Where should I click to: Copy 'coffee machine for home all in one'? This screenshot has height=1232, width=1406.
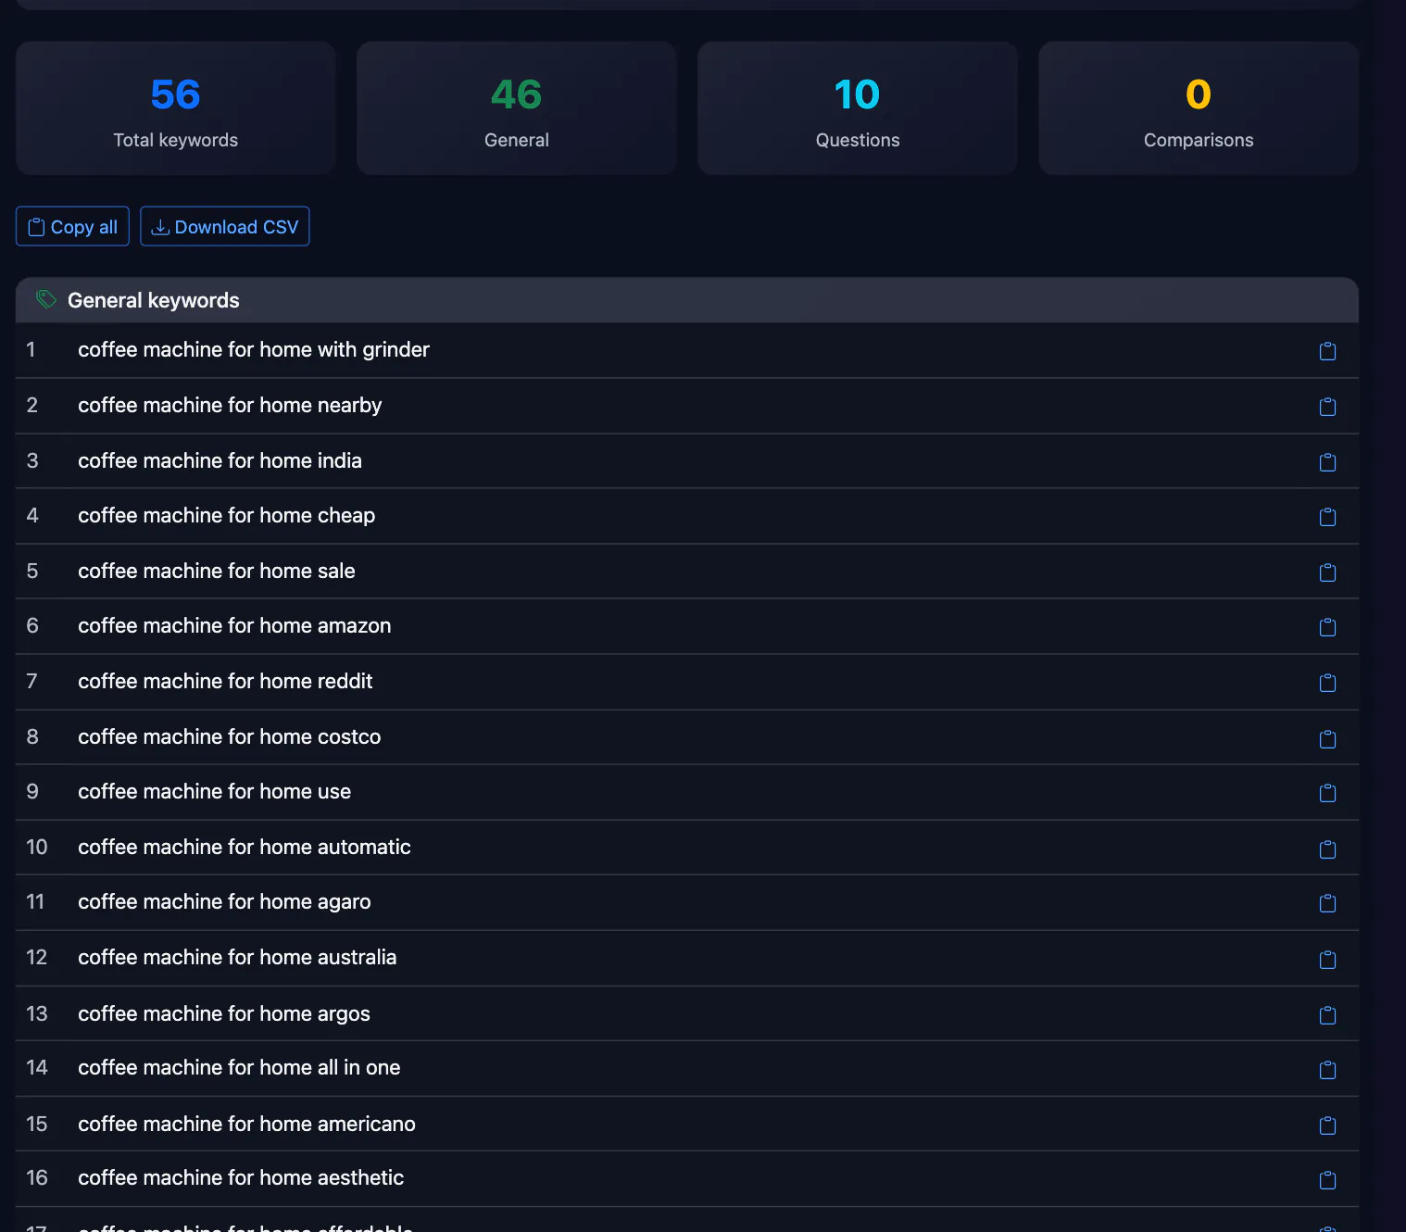1327,1070
